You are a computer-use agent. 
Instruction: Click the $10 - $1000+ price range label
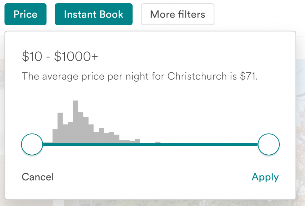[x=60, y=56]
